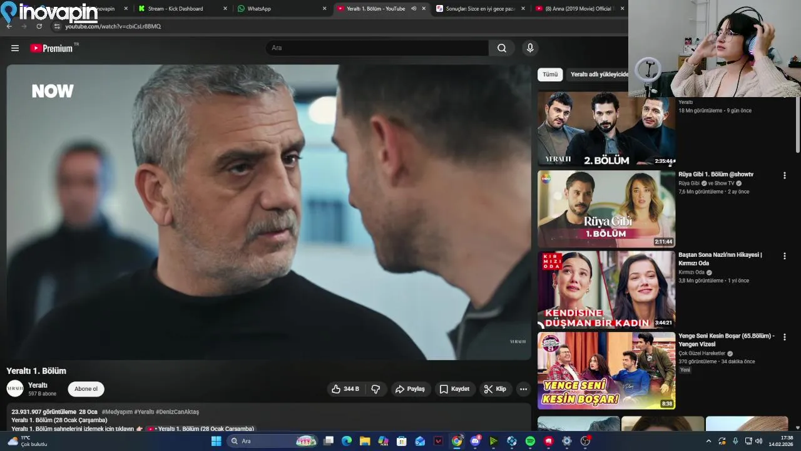Viewport: 801px width, 451px height.
Task: Open the YouTube hamburger guide menu
Action: point(15,48)
